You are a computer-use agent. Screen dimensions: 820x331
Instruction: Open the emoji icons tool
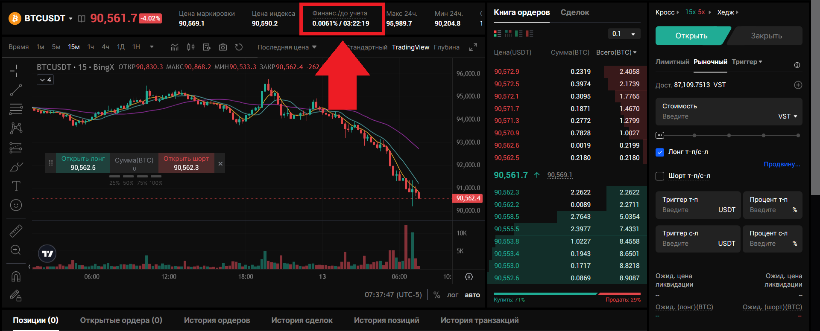[x=16, y=205]
